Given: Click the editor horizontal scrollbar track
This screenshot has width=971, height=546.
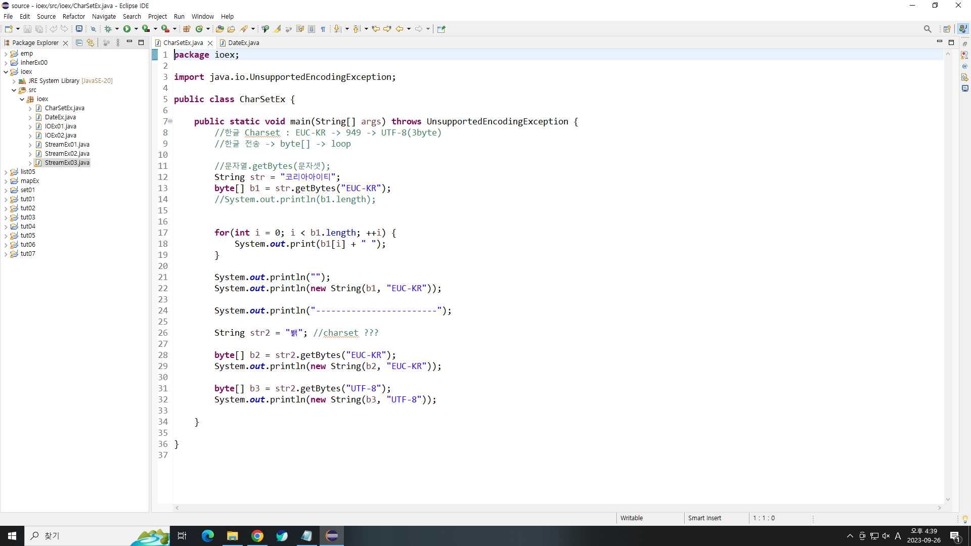Looking at the screenshot, I should (x=556, y=508).
